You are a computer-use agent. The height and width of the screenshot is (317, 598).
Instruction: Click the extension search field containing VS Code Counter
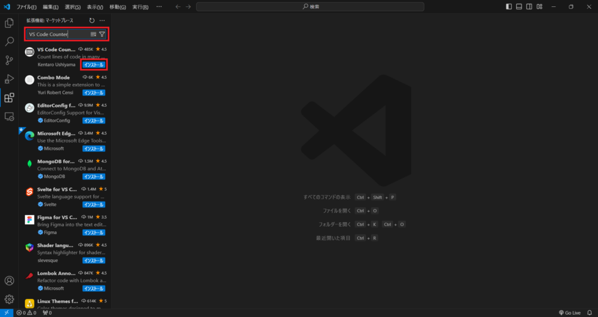tap(57, 34)
